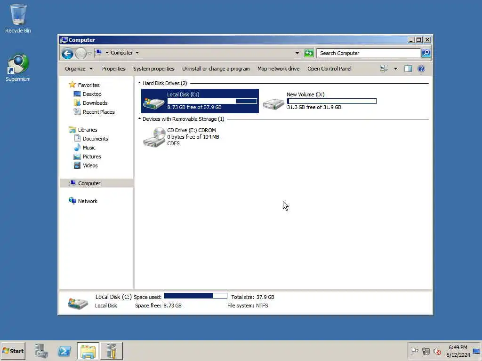Image resolution: width=482 pixels, height=361 pixels.
Task: Click the search magnifier icon
Action: point(426,53)
